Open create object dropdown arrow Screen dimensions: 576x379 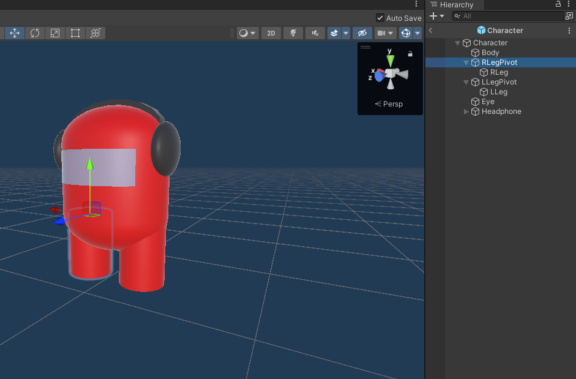pyautogui.click(x=442, y=16)
